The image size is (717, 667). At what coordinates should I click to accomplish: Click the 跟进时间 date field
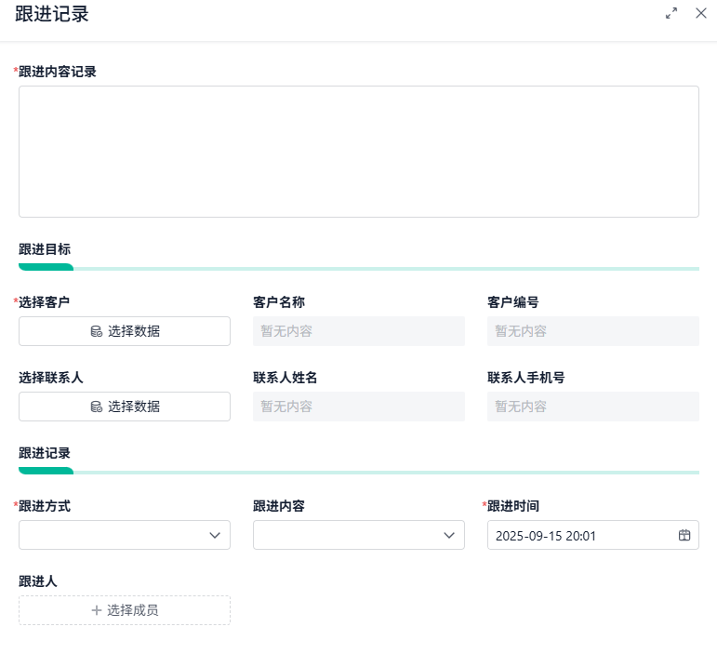[577, 535]
